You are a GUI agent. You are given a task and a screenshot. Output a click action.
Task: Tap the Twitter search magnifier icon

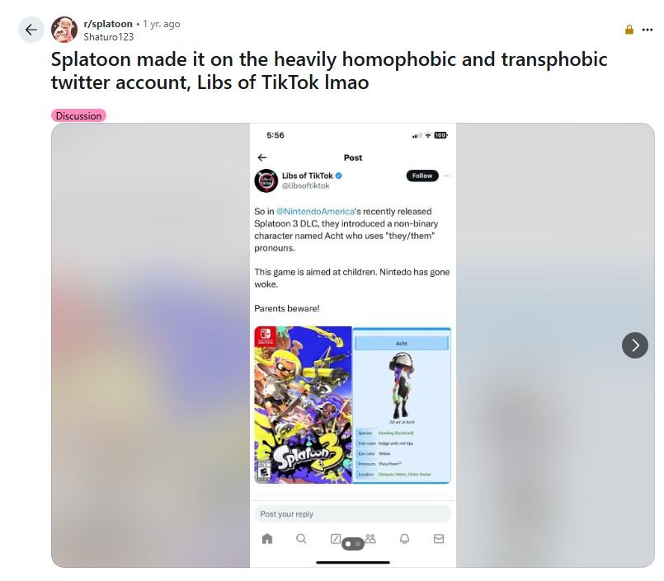(301, 538)
